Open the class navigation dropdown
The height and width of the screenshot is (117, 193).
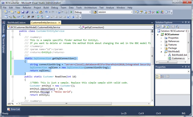pos(79,28)
